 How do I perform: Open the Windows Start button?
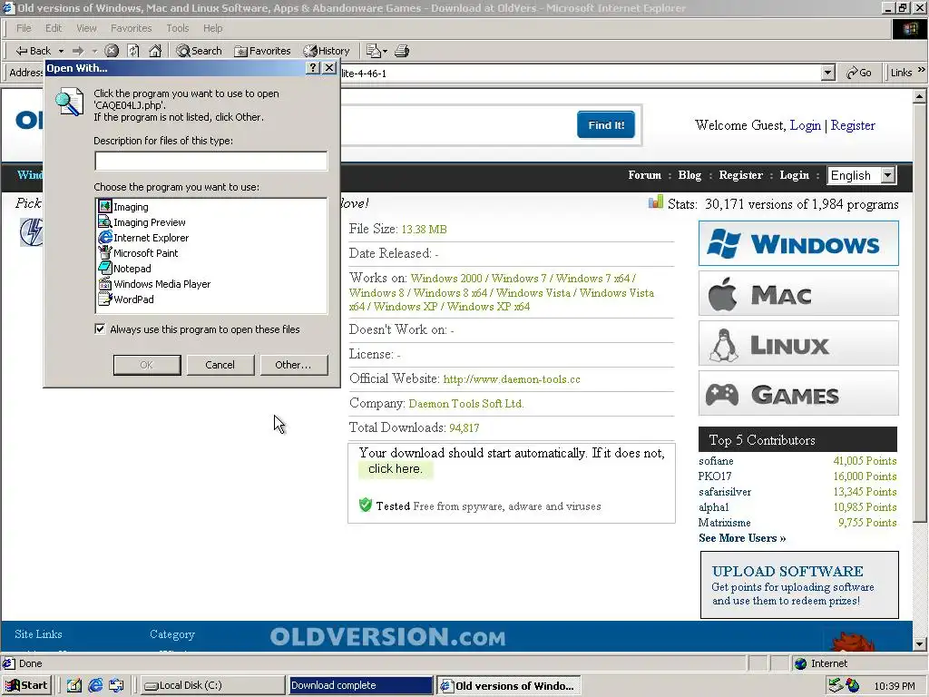[x=26, y=685]
